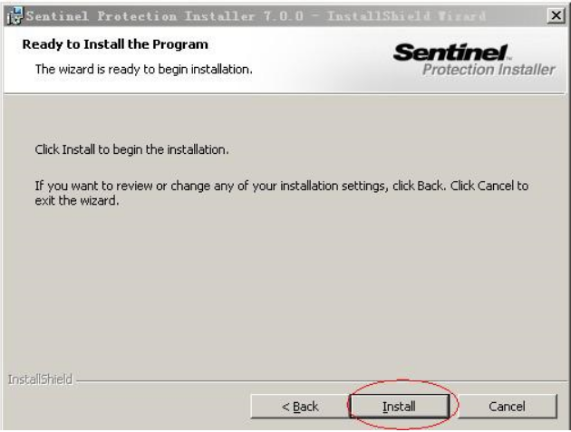Click the separator line beside InstallShield label
571x432 pixels.
320,381
